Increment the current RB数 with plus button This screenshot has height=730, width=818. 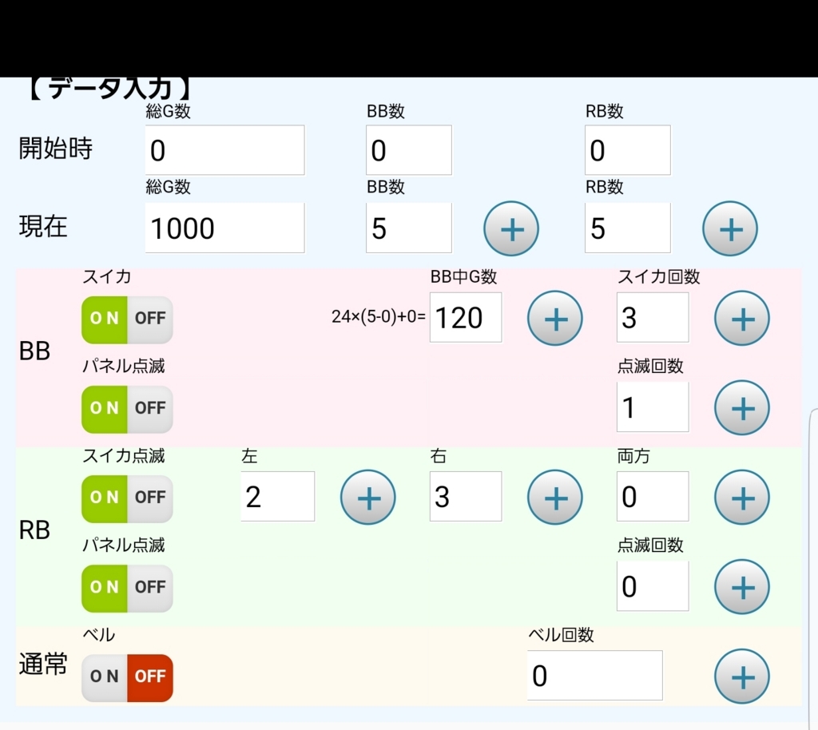[x=729, y=228]
